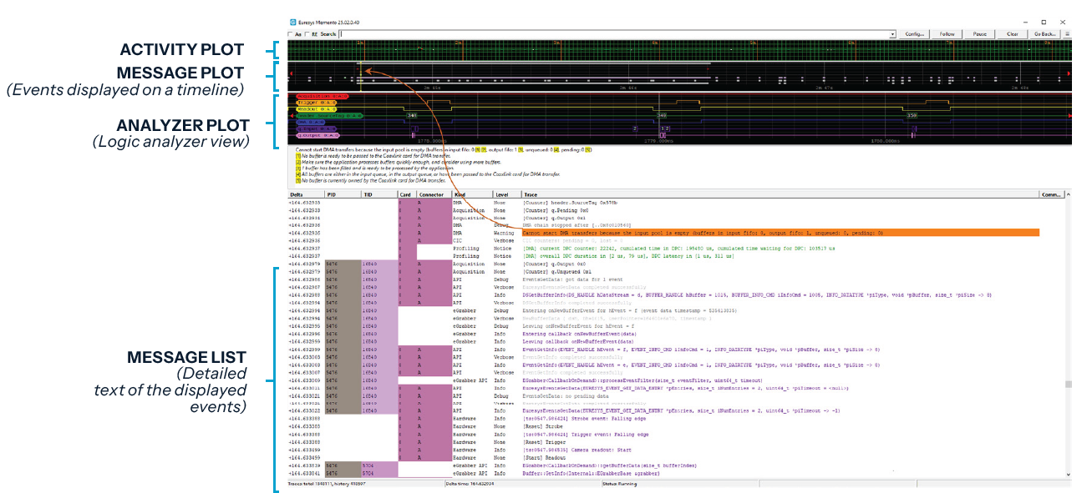Select the pink q.Output signal label
Viewport: 1087px width, 493px height.
[318, 135]
